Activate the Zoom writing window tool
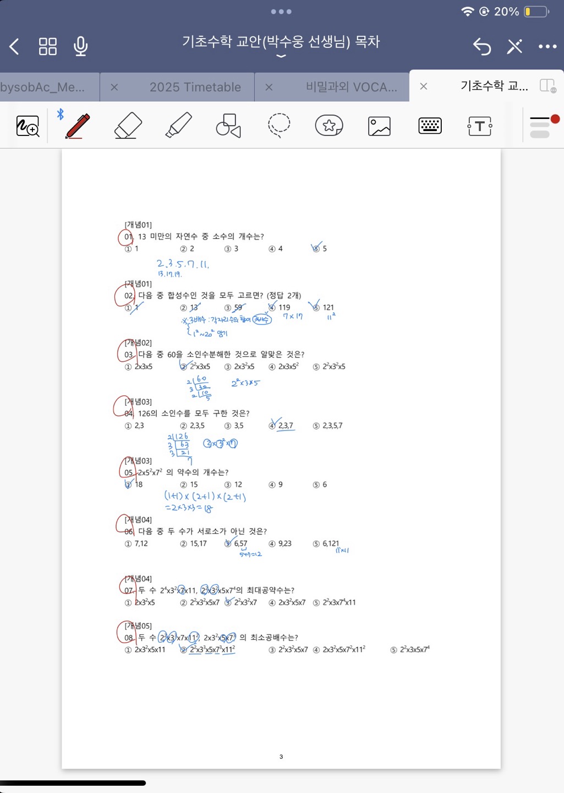The image size is (564, 793). tap(28, 126)
